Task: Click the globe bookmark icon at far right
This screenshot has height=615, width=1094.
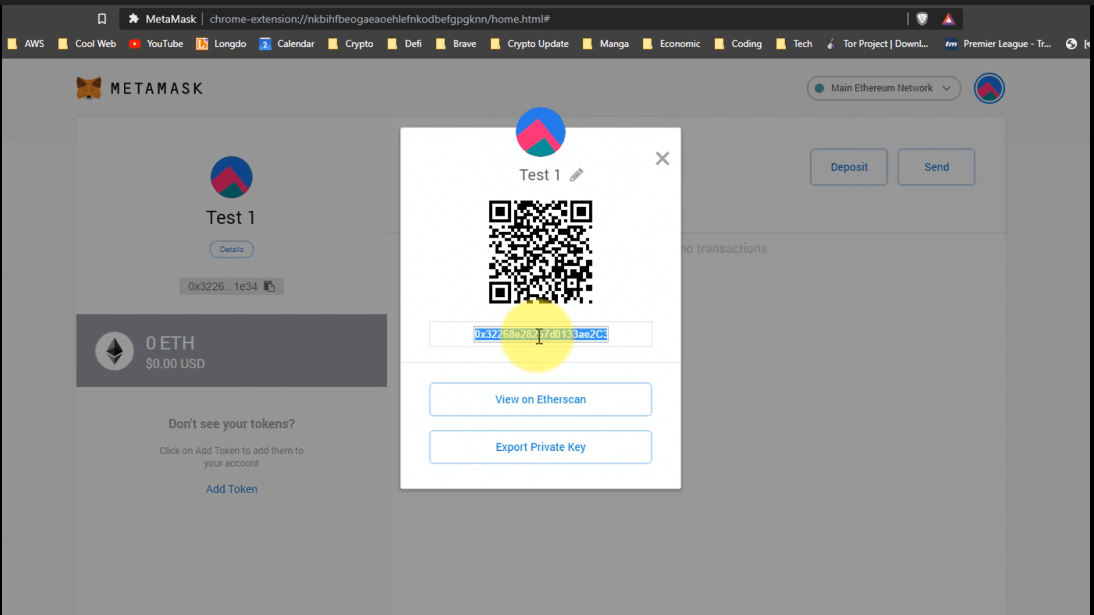Action: [1071, 44]
